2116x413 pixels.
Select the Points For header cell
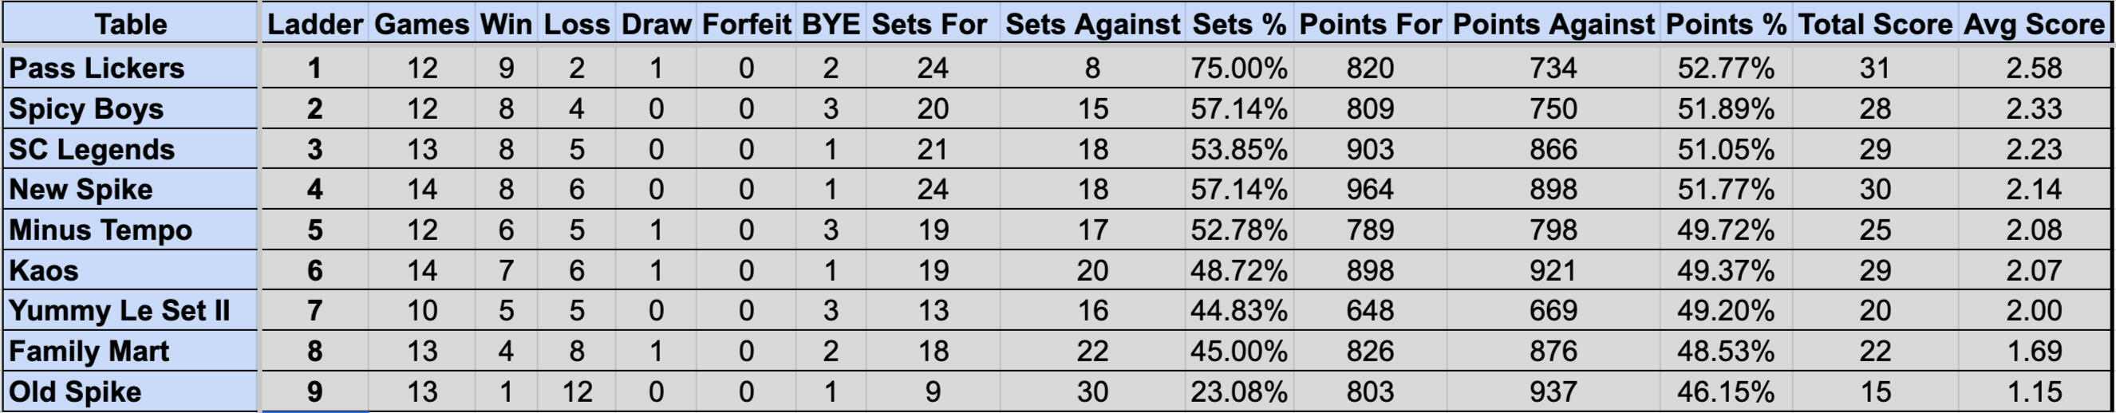click(1370, 24)
